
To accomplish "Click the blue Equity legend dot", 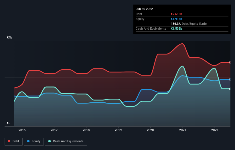I will pos(28,141).
